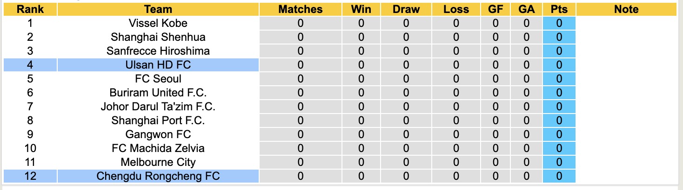Open Chengdu Rongcheng FC team entry

click(158, 176)
